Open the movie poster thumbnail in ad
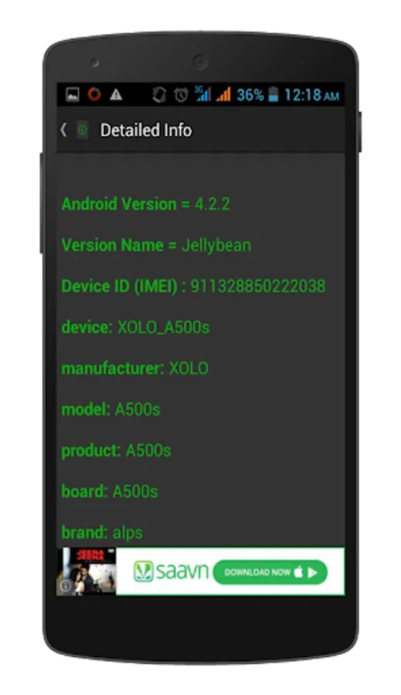The width and height of the screenshot is (401, 695). coord(87,571)
